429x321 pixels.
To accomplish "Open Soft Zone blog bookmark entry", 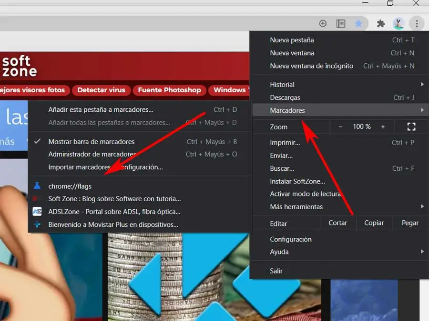I will click(x=140, y=199).
